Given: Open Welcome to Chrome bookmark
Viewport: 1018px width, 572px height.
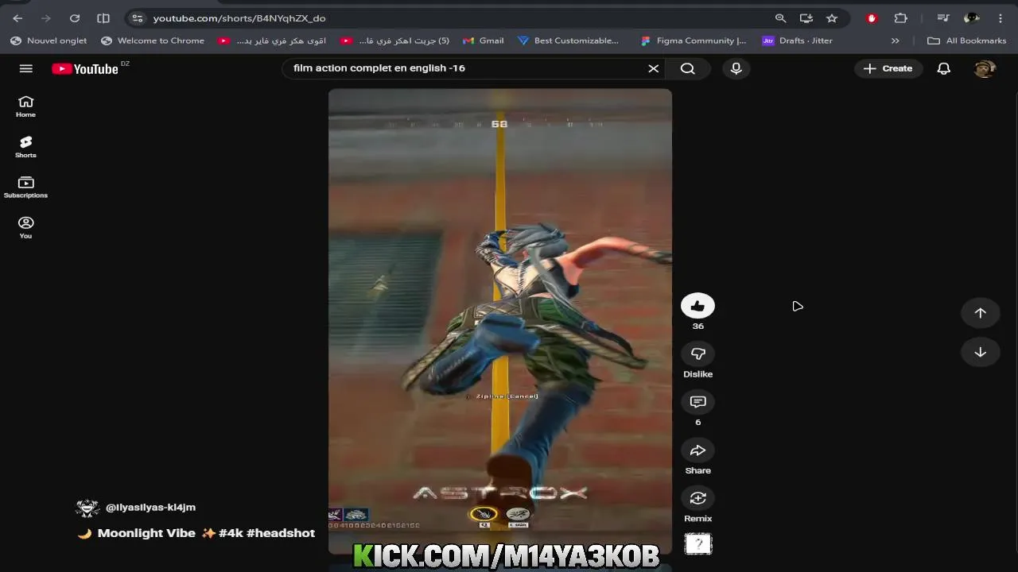Looking at the screenshot, I should click(153, 41).
